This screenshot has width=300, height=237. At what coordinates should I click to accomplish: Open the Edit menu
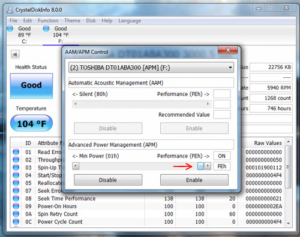[28, 20]
